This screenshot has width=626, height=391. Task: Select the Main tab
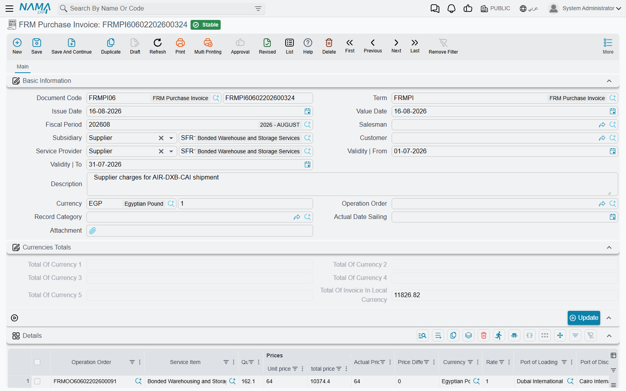pos(23,66)
